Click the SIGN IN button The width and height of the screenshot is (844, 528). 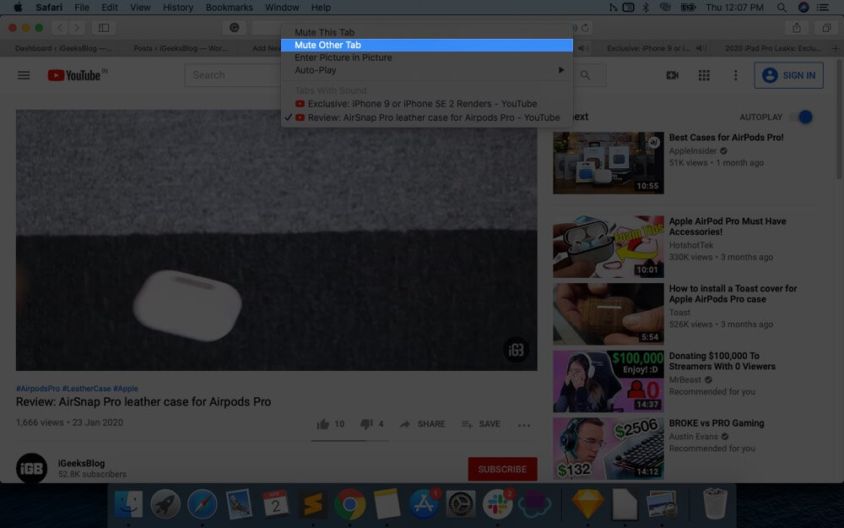pyautogui.click(x=788, y=75)
